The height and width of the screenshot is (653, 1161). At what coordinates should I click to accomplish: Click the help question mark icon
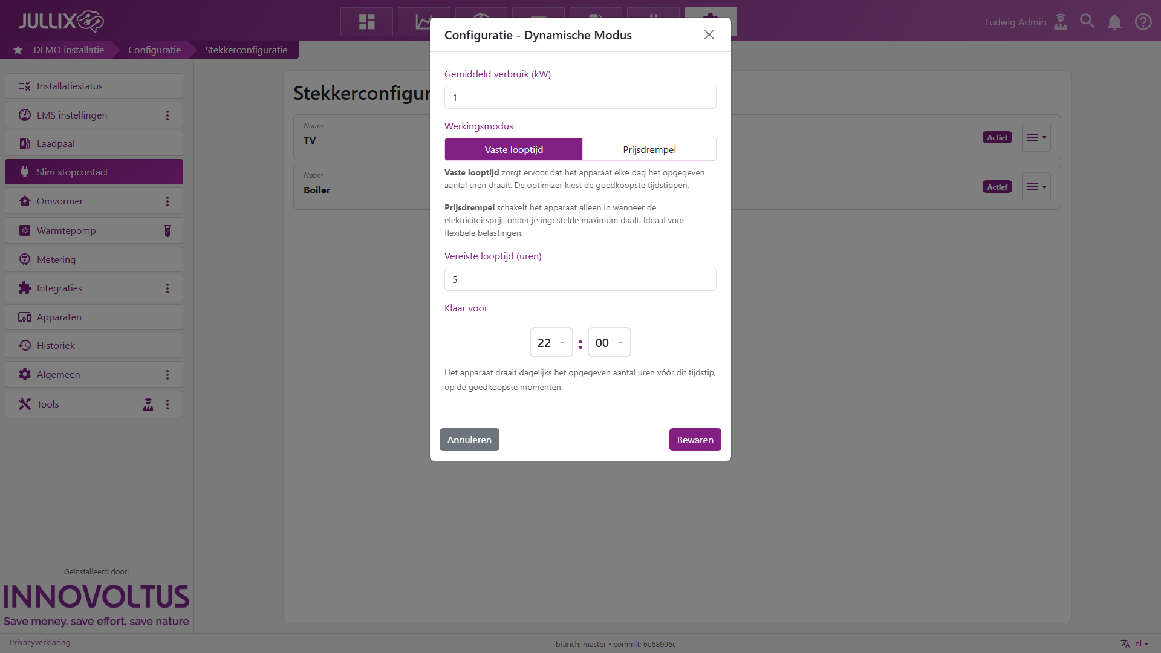click(x=1143, y=22)
